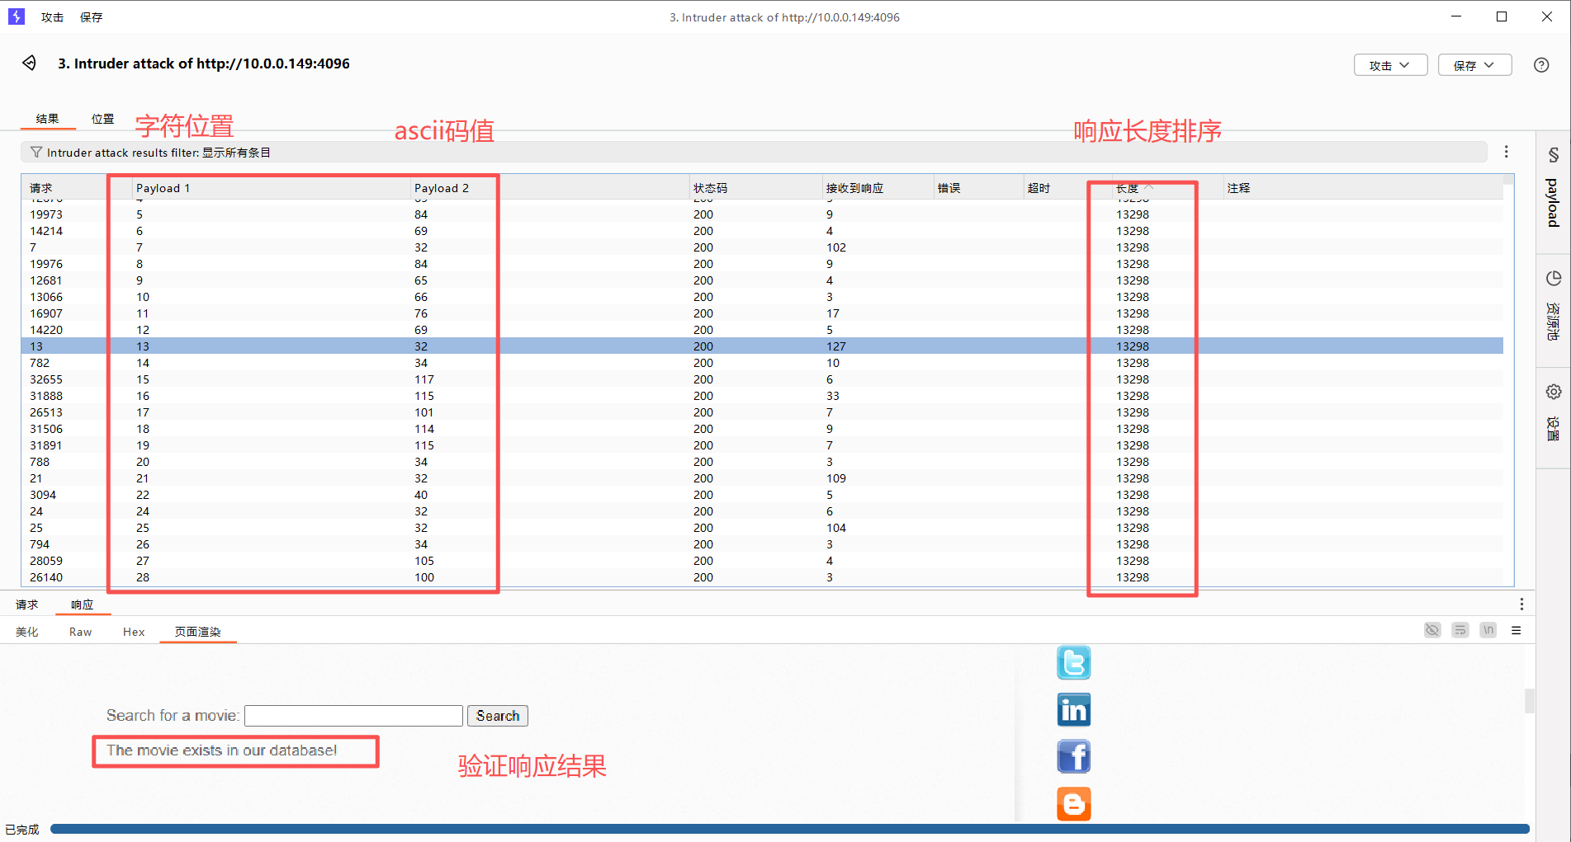Select the row with request 31888

click(762, 396)
